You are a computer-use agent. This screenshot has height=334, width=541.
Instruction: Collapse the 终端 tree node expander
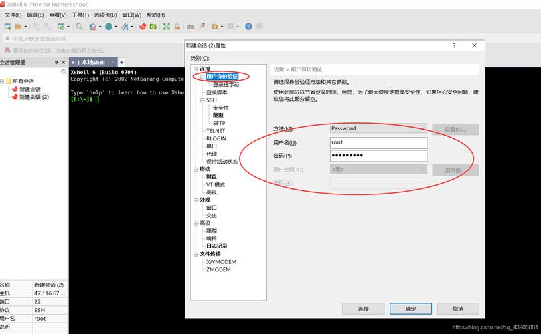pyautogui.click(x=196, y=169)
